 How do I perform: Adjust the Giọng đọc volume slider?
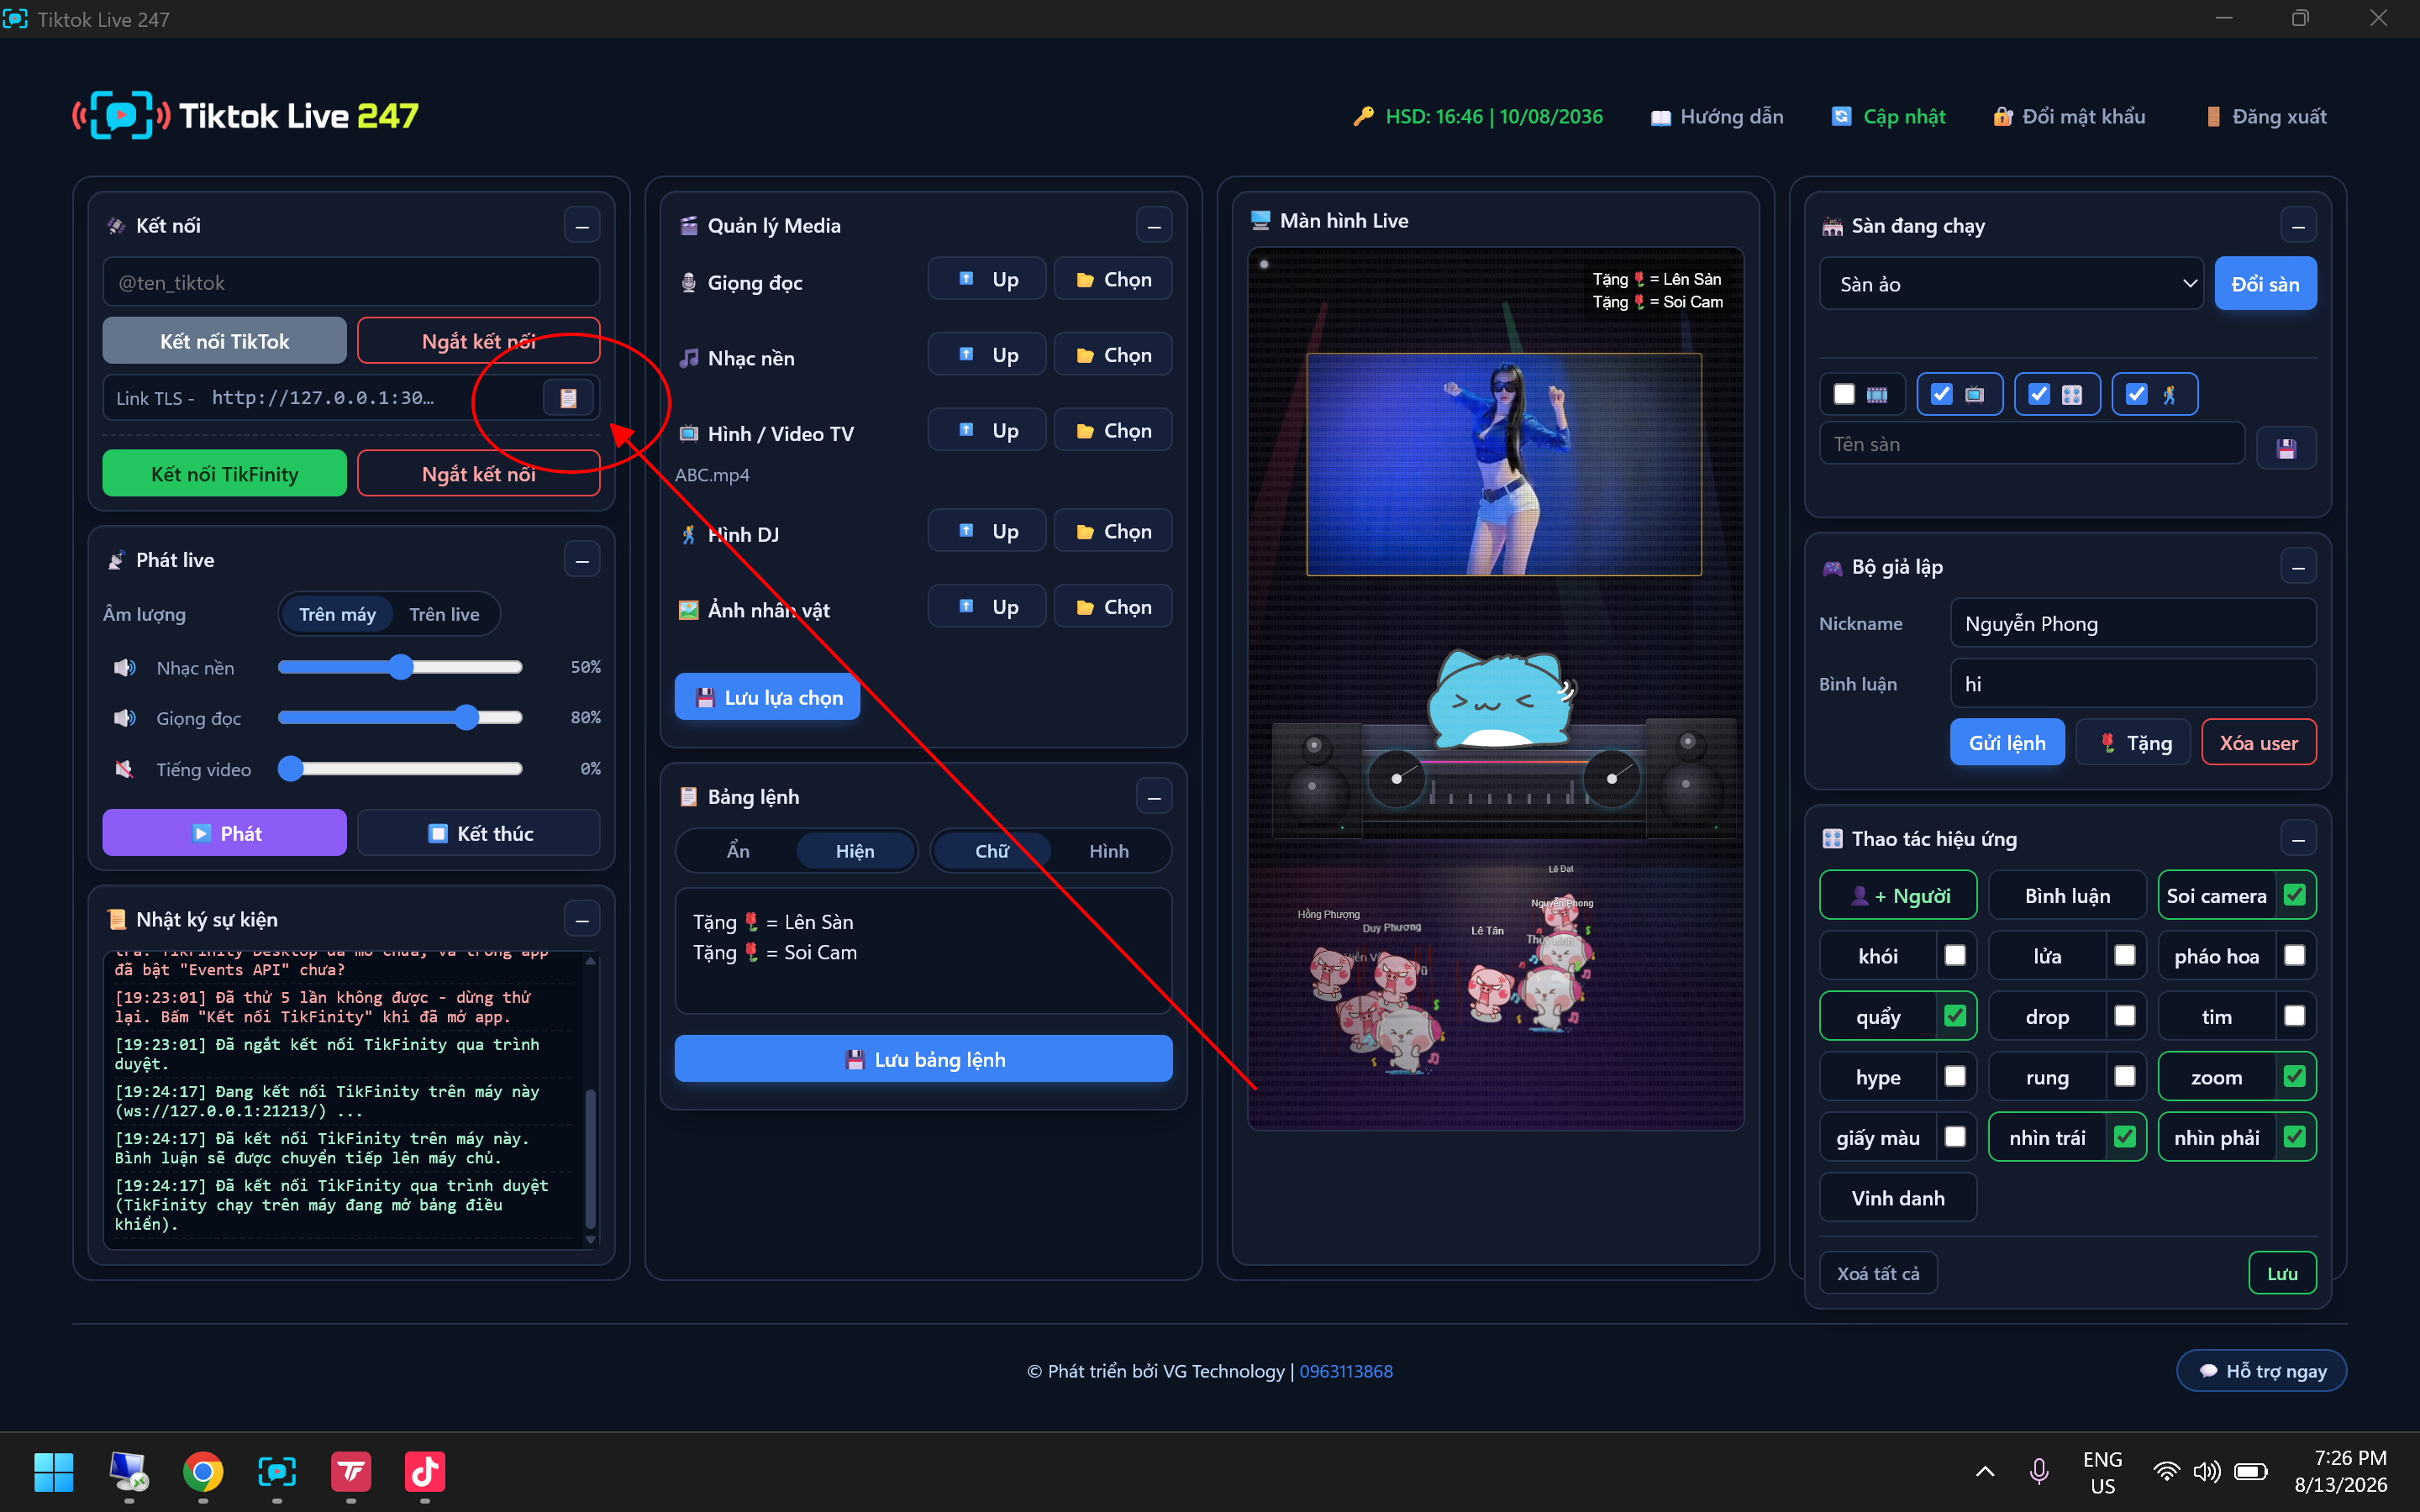(400, 718)
